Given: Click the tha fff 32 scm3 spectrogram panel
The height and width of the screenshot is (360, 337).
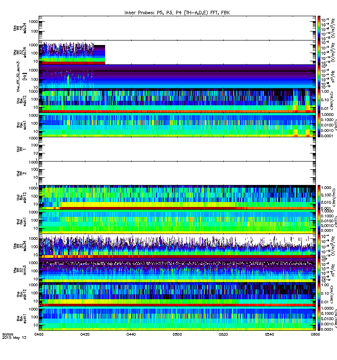Looking at the screenshot, I should tap(177, 76).
